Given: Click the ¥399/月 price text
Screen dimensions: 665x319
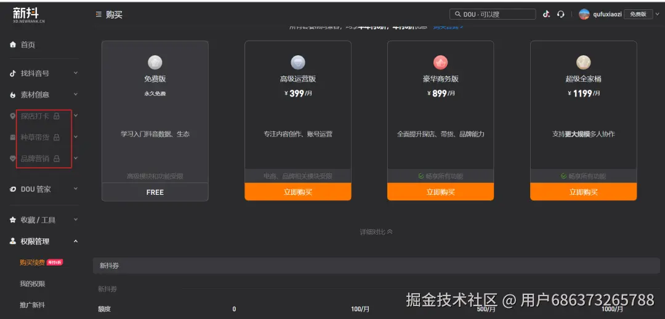Looking at the screenshot, I should click(298, 93).
